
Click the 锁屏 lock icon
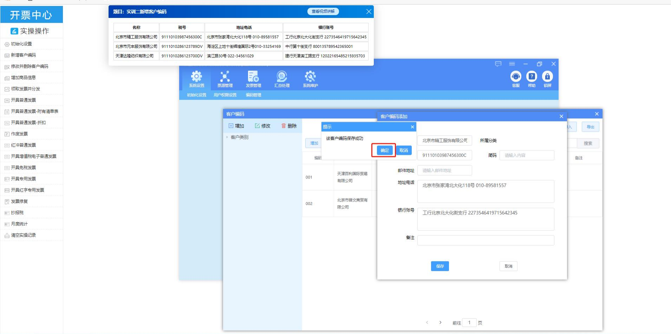click(x=547, y=77)
